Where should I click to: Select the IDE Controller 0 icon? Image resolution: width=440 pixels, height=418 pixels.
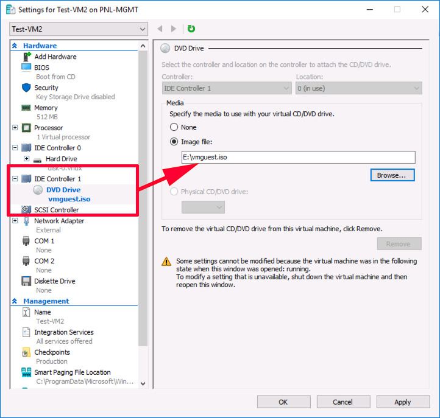[26, 148]
